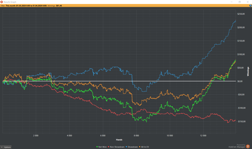Open the blue help icon on filter bar

point(251,6)
